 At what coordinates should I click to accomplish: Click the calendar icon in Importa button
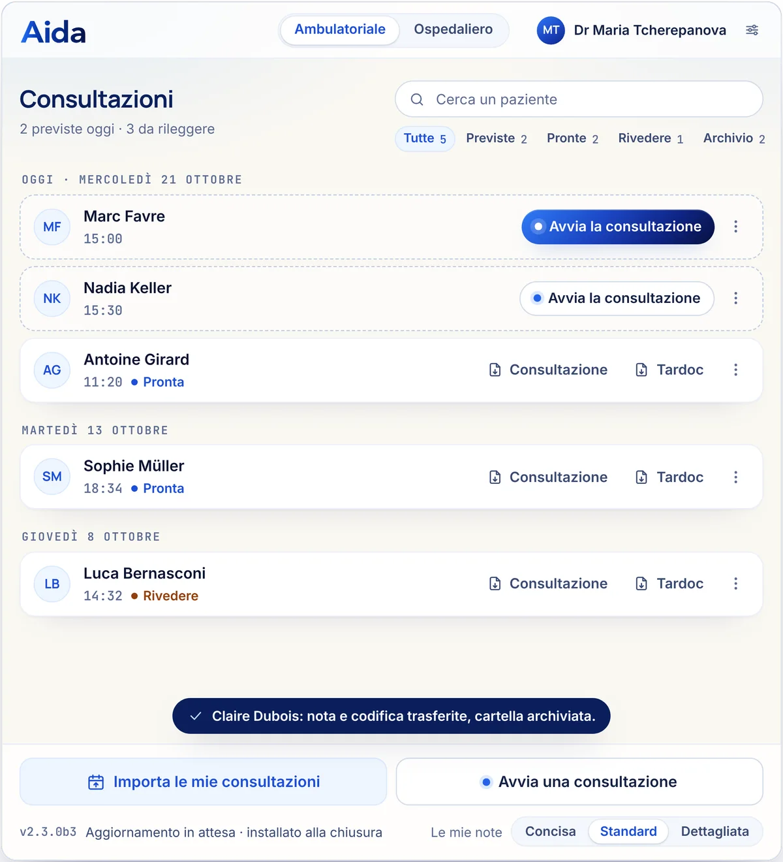96,782
